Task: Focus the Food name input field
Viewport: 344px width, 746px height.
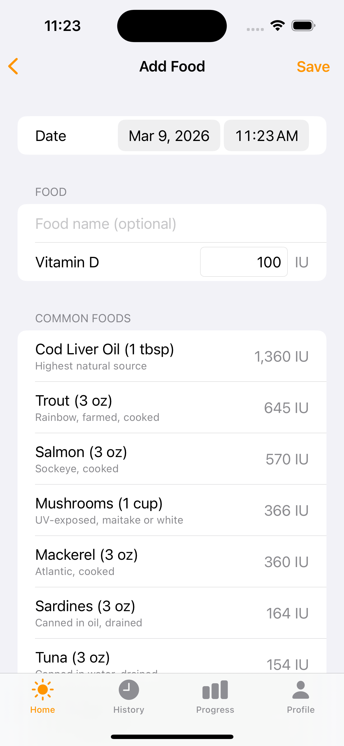Action: [x=172, y=224]
